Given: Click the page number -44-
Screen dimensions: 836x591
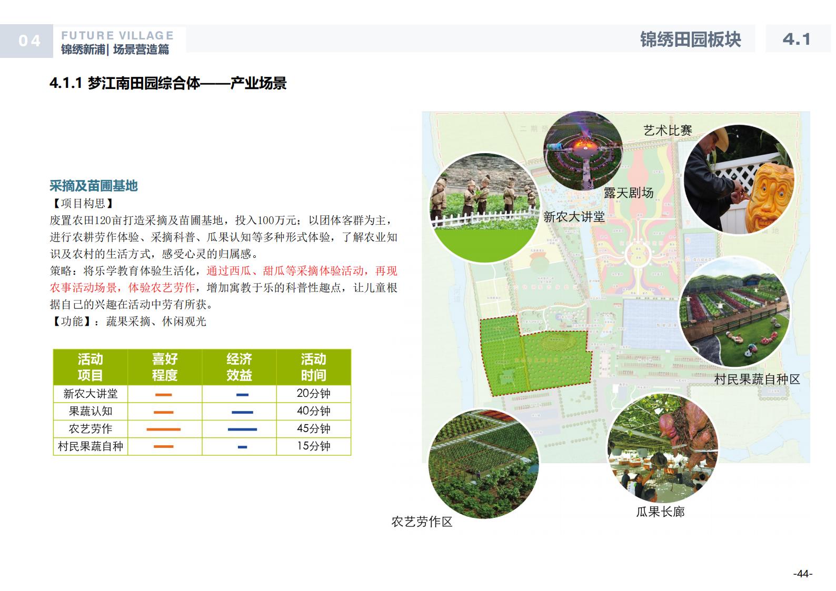Looking at the screenshot, I should pyautogui.click(x=803, y=574).
